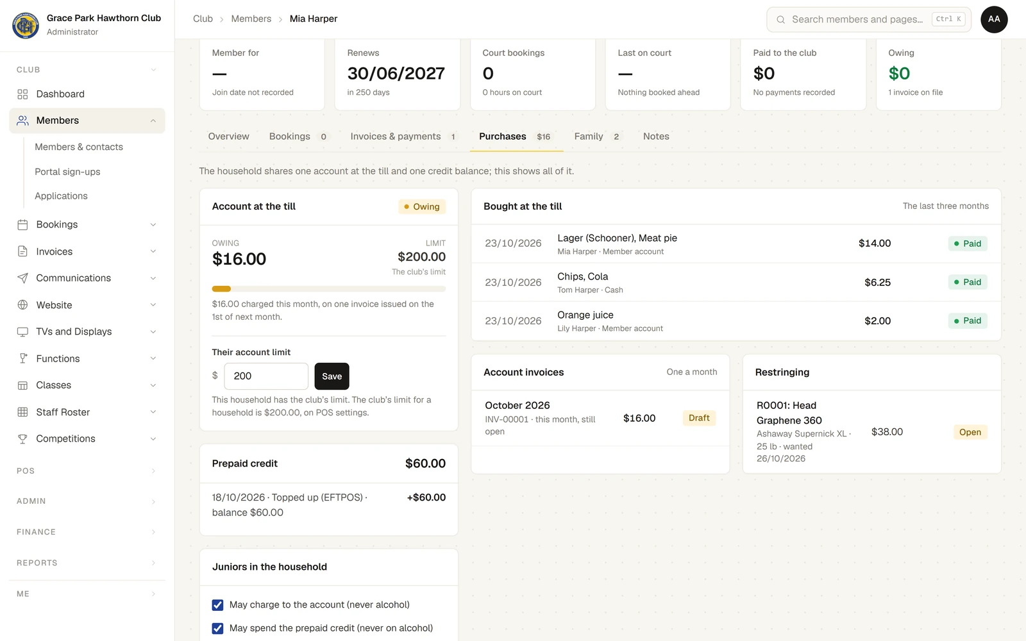This screenshot has height=641, width=1026.
Task: Focus the Search members and pages box
Action: [x=868, y=20]
